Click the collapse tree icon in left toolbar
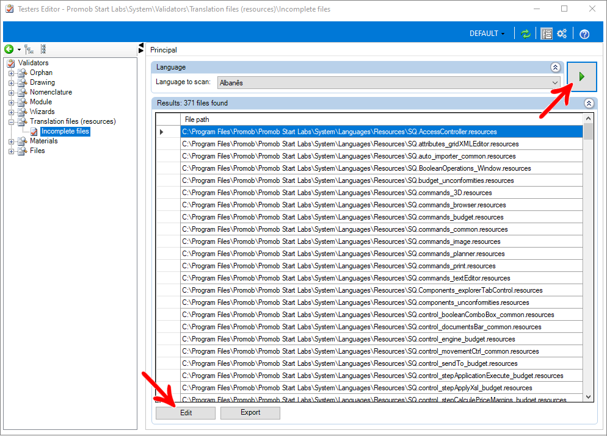Screen dimensions: 607x436 43,49
